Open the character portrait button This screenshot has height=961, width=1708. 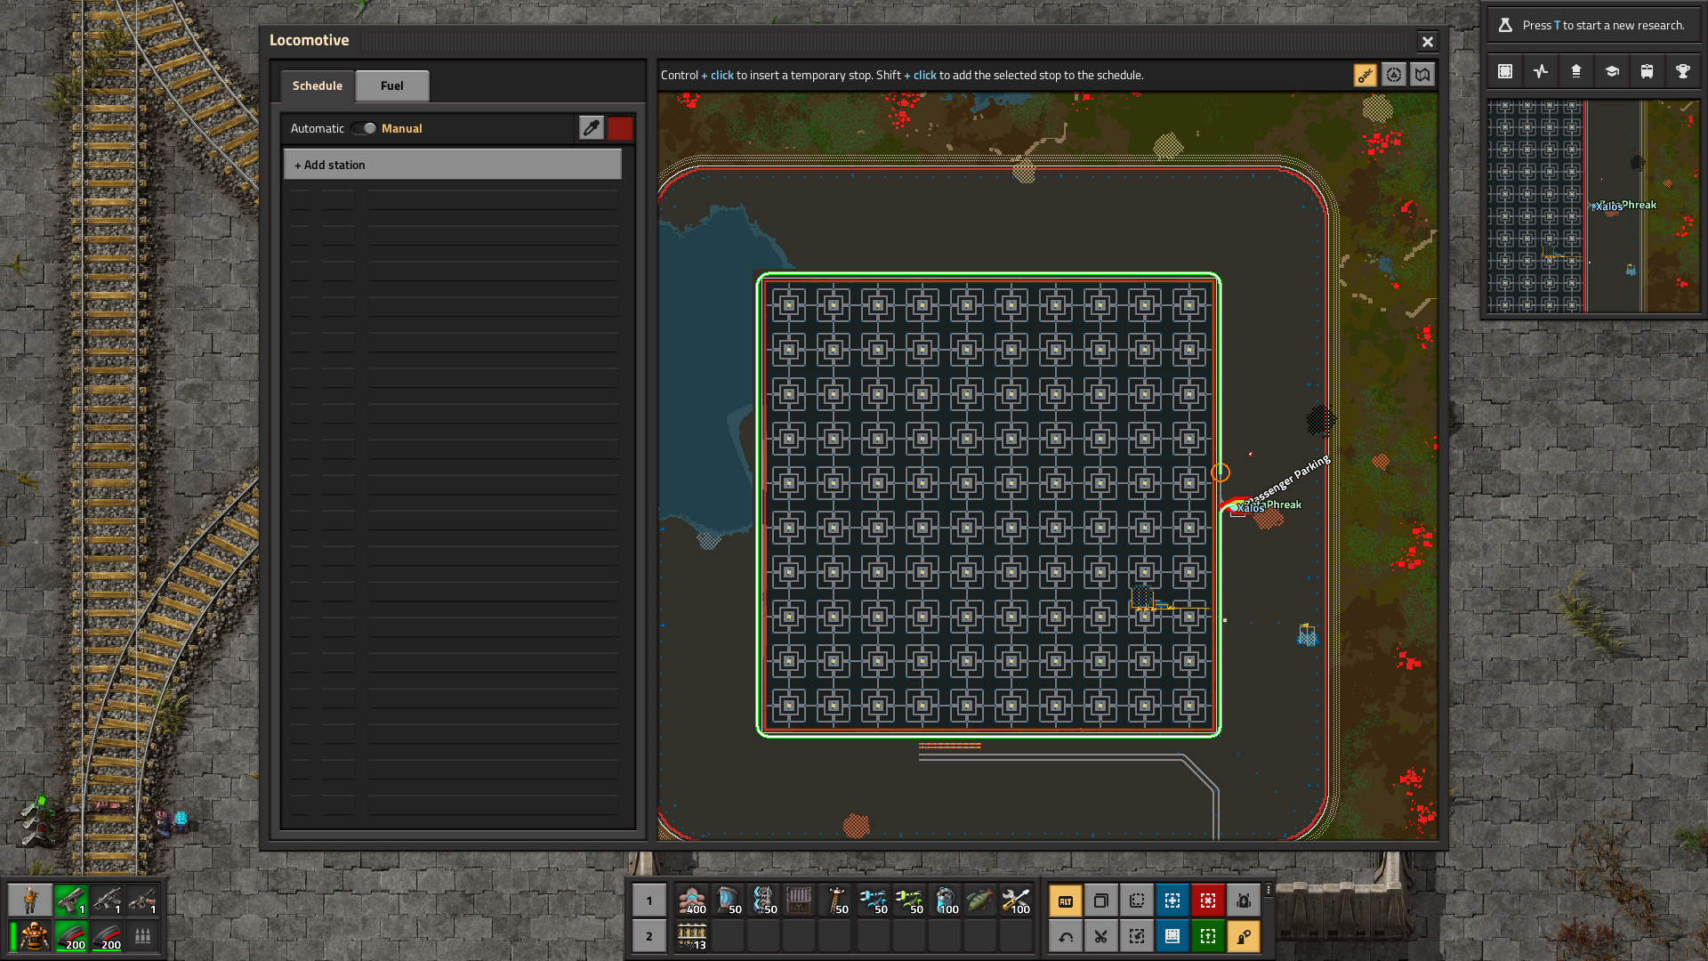click(x=30, y=900)
